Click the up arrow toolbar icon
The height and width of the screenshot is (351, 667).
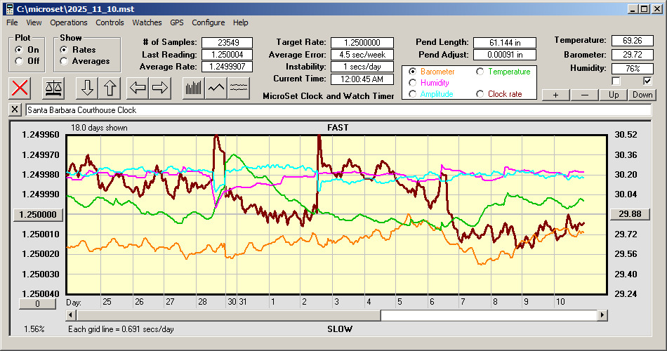(111, 88)
